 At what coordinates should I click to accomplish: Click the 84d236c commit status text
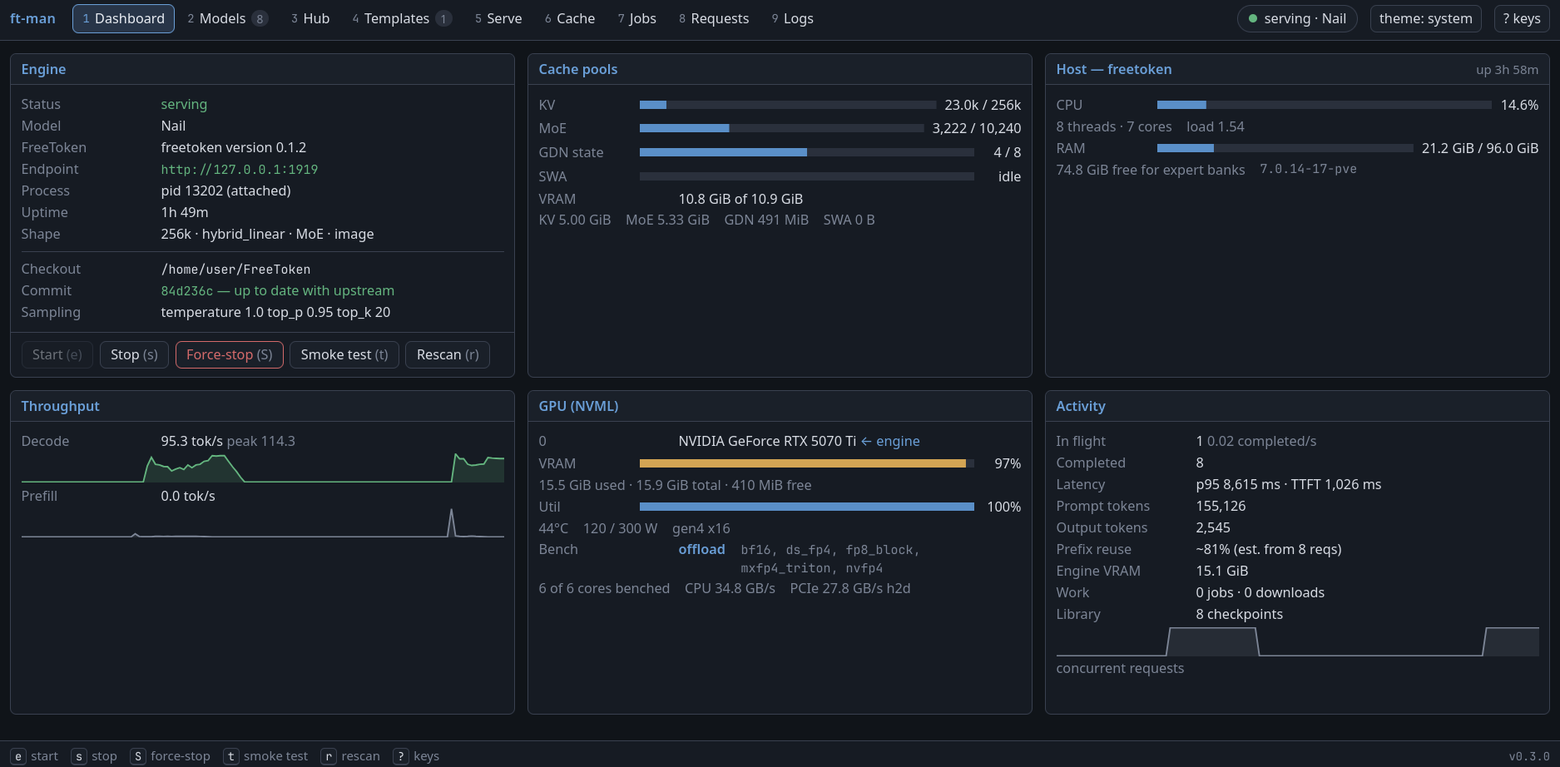click(x=278, y=290)
